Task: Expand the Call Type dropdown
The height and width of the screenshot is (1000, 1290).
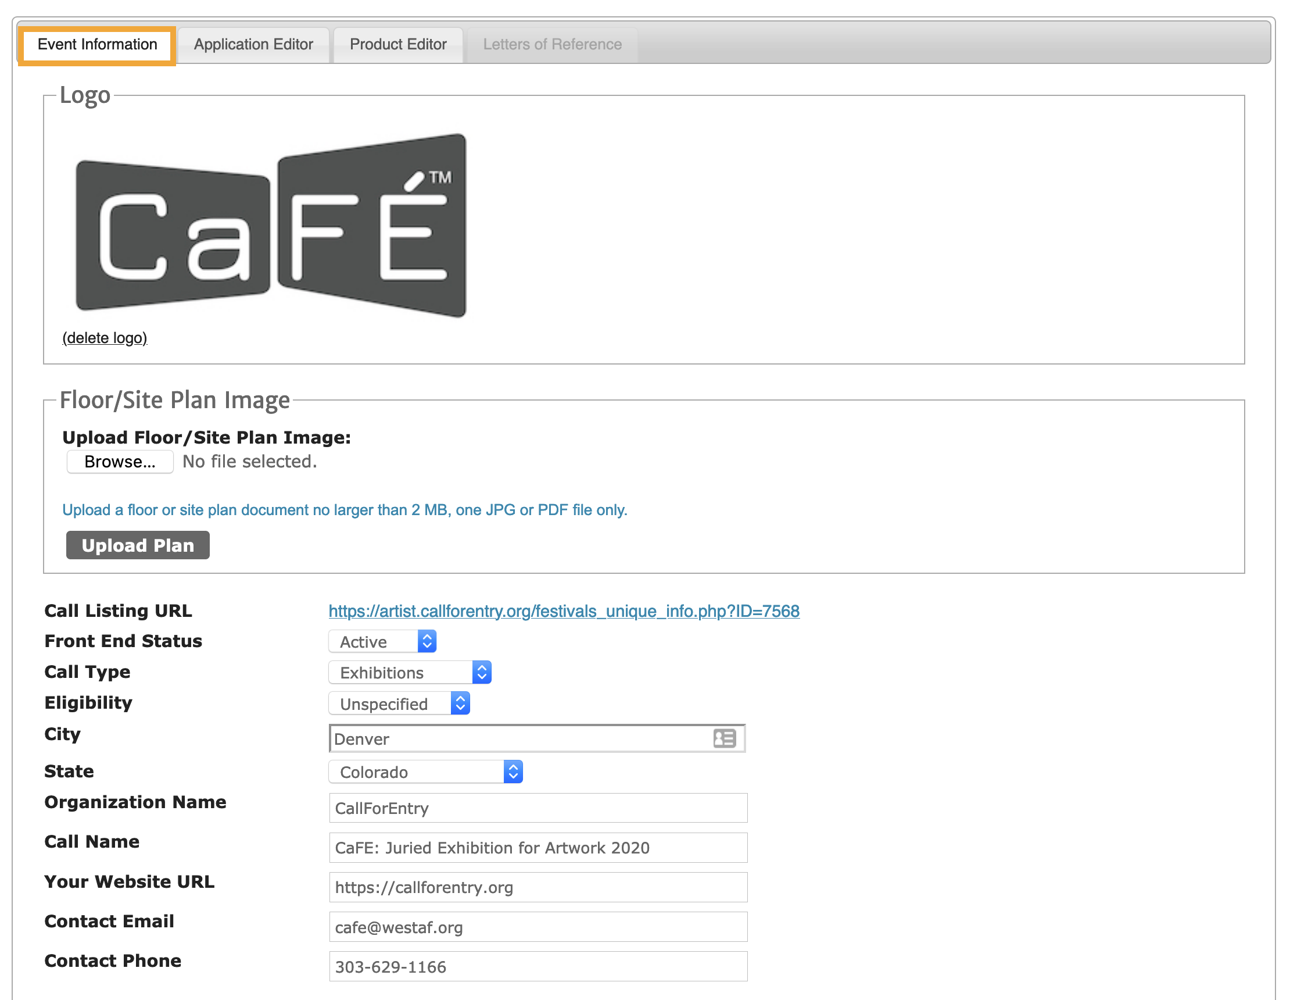Action: point(410,673)
